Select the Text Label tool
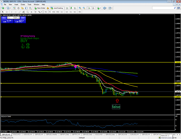Screen dimensions: 181x139 [35, 12]
